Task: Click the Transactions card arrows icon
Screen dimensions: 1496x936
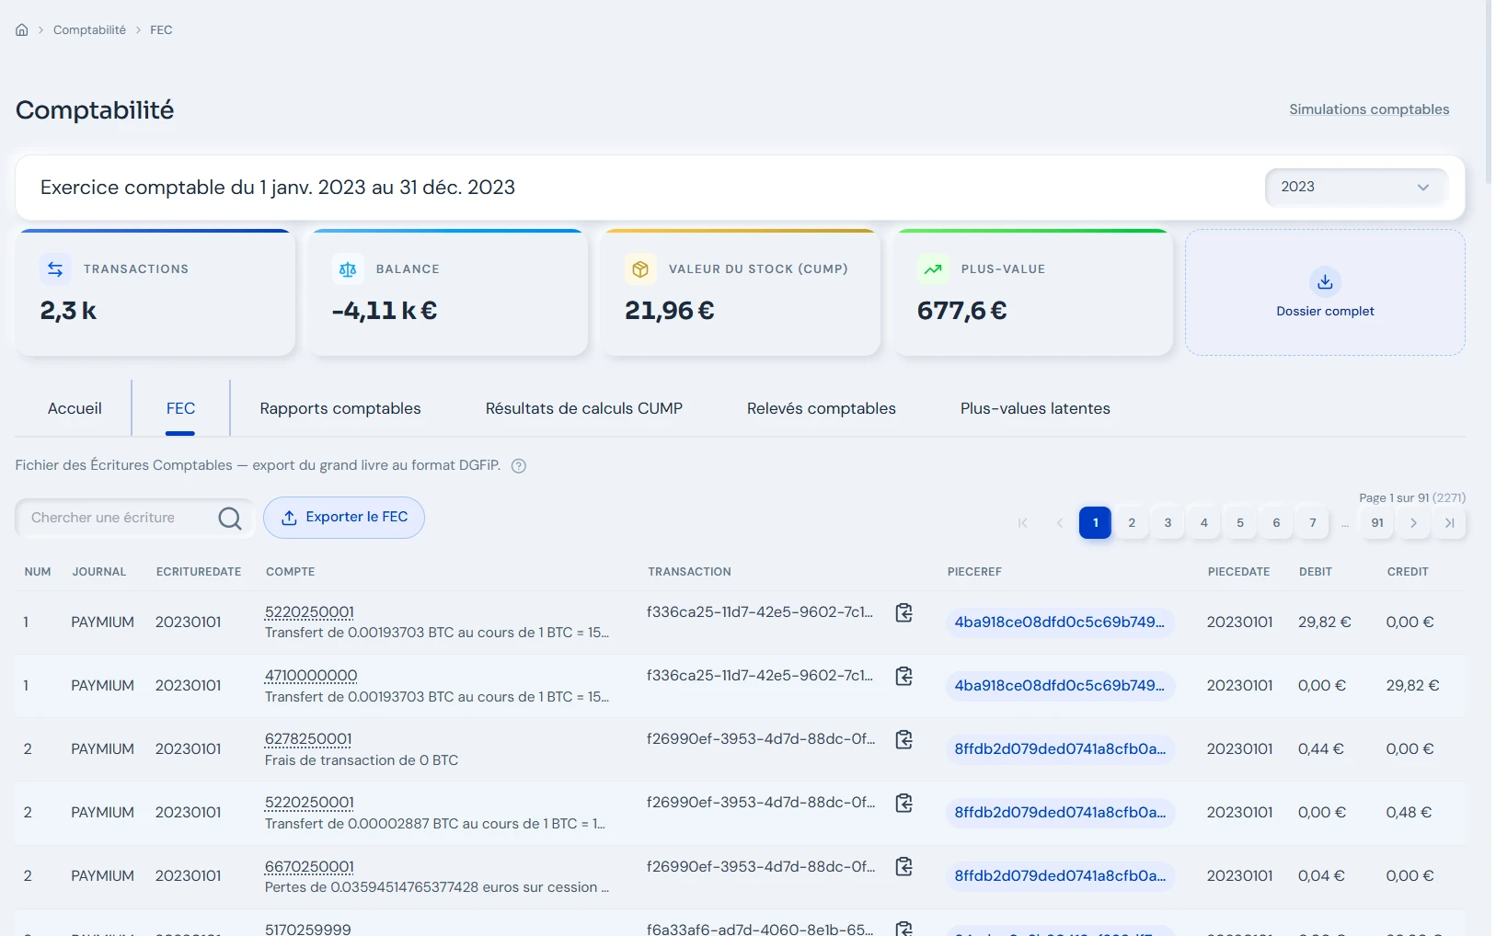Action: click(55, 269)
